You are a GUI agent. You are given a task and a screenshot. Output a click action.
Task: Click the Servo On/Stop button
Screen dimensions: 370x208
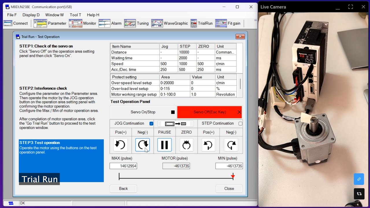[143, 112]
